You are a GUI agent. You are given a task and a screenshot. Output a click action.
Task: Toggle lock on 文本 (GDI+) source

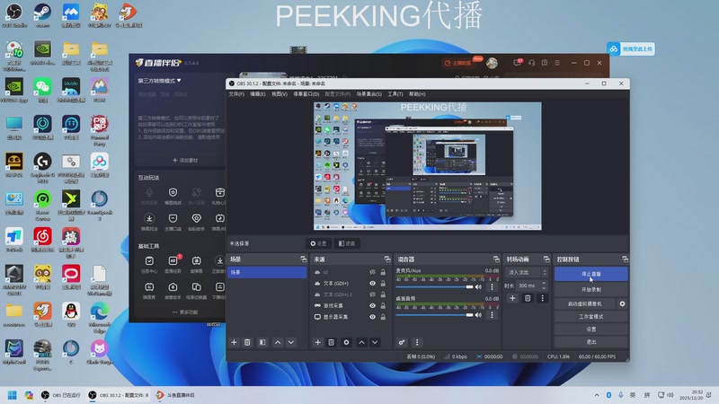pos(383,283)
